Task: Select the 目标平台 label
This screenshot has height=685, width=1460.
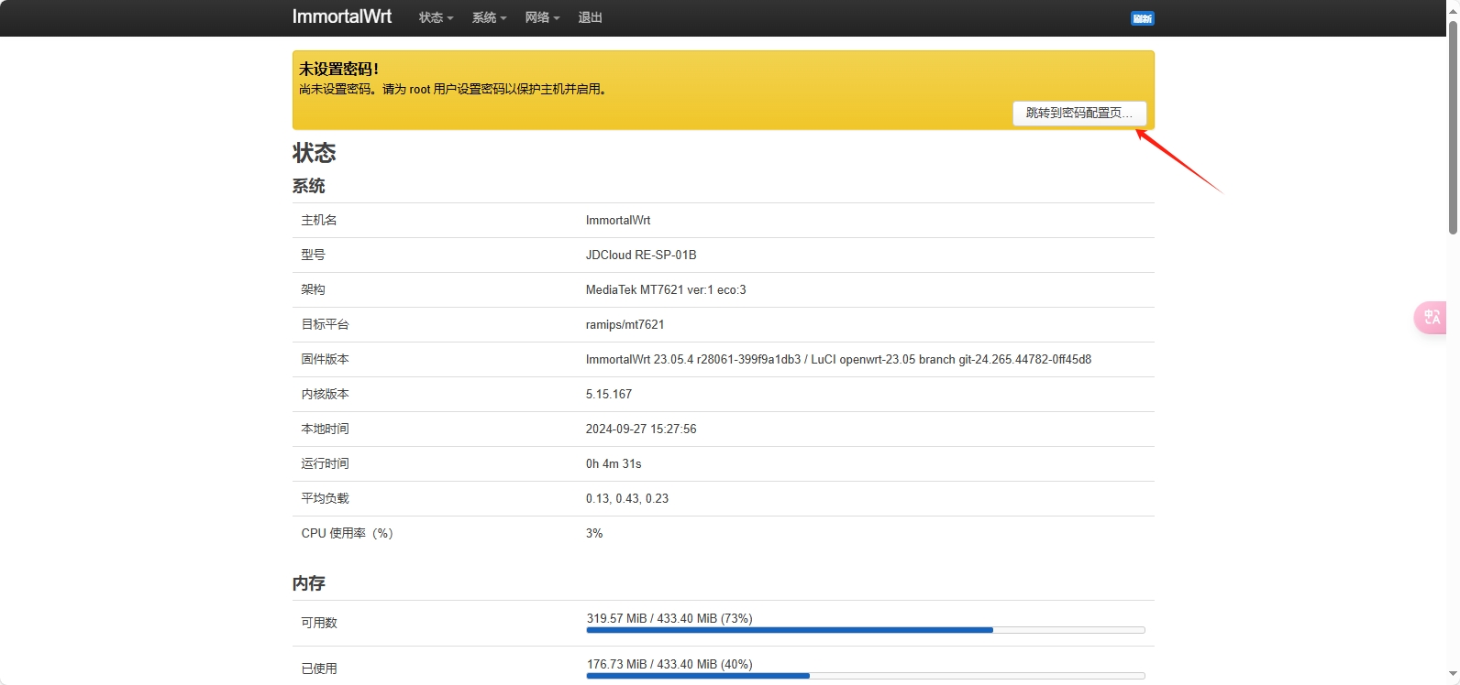Action: click(326, 324)
